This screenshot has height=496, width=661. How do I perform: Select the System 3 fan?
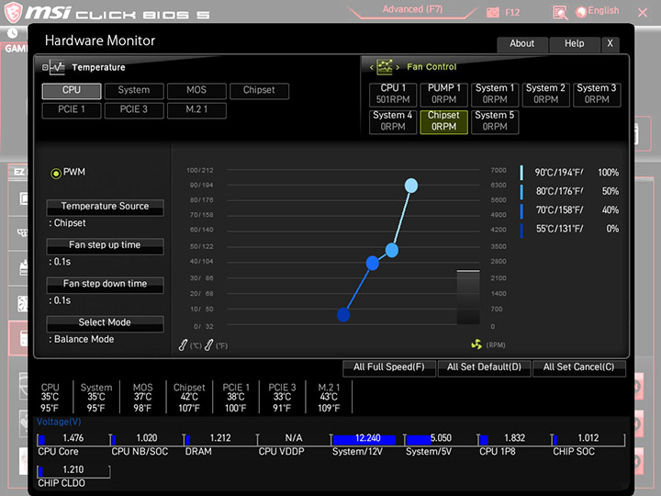tap(597, 94)
